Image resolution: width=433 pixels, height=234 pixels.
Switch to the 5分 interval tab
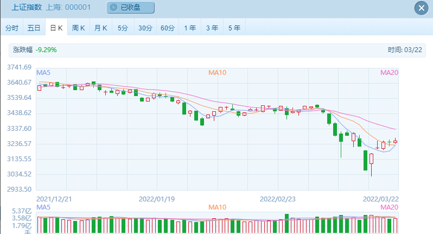[x=123, y=28]
